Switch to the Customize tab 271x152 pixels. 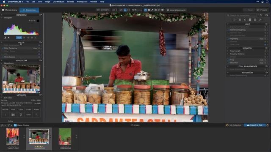pos(29,10)
